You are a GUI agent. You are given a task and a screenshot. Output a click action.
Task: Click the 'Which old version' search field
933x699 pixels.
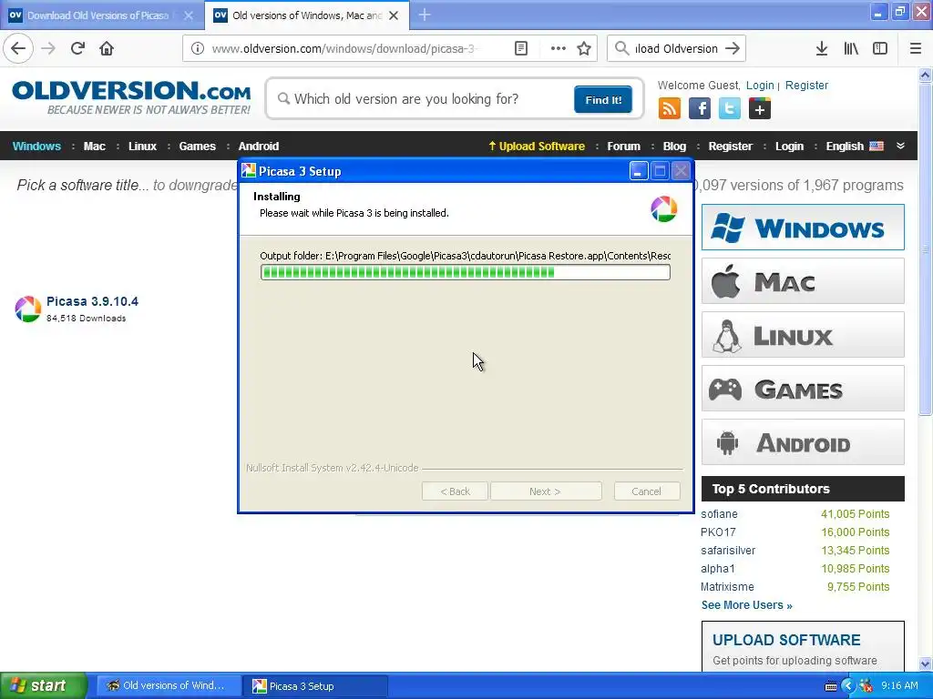tap(423, 99)
